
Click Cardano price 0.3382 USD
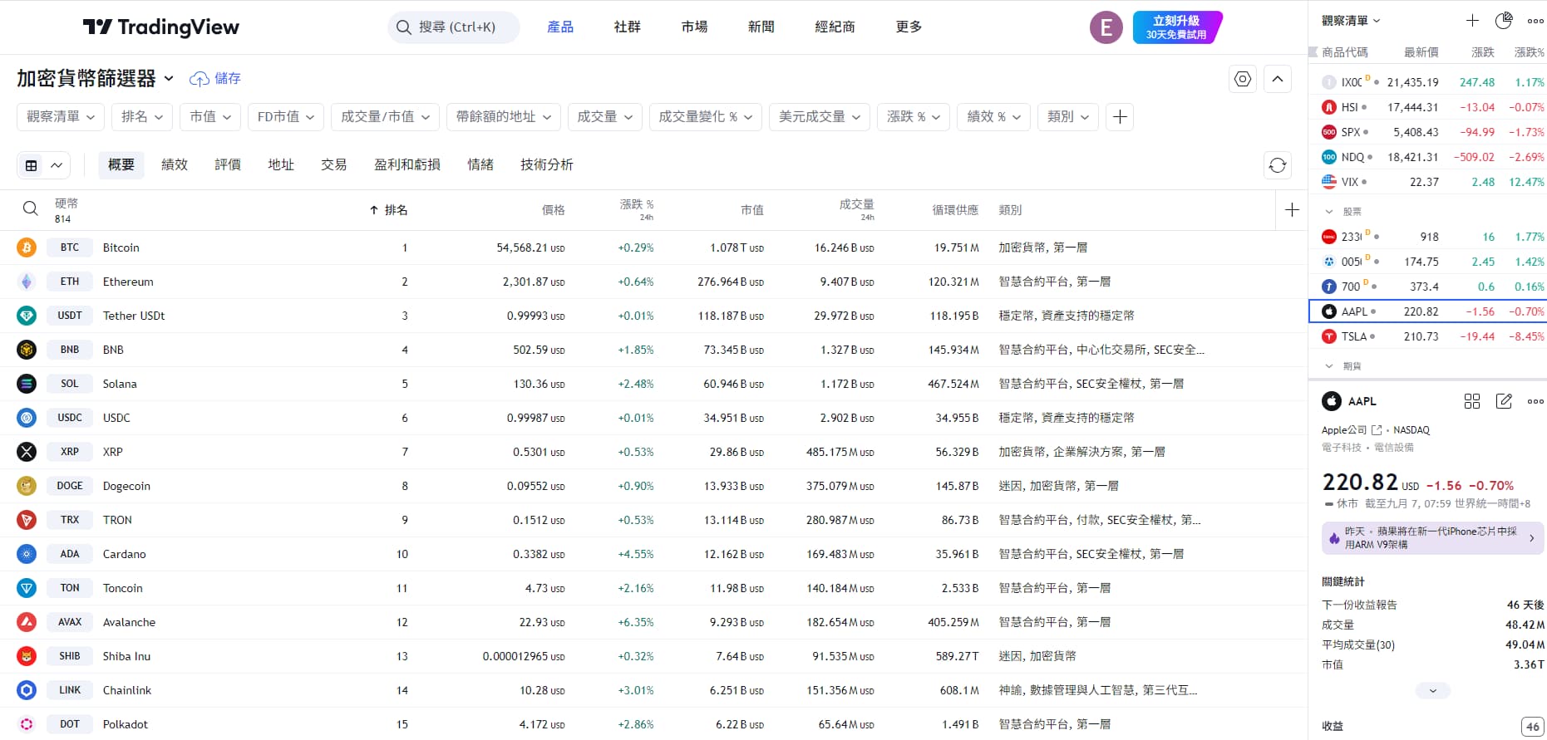tap(539, 554)
